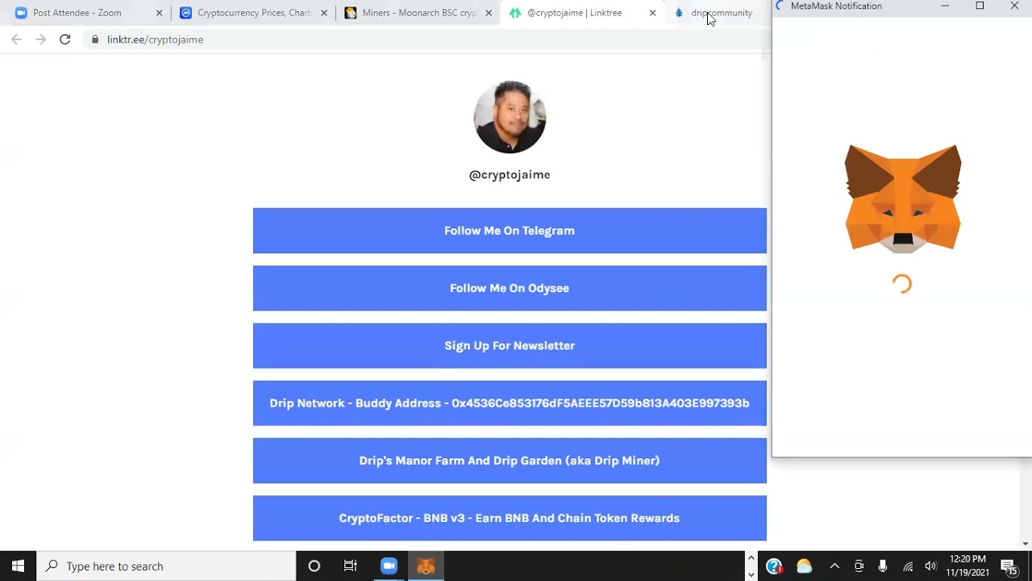Viewport: 1032px width, 581px height.
Task: Minimize the MetaMask Notification window
Action: pyautogui.click(x=945, y=6)
